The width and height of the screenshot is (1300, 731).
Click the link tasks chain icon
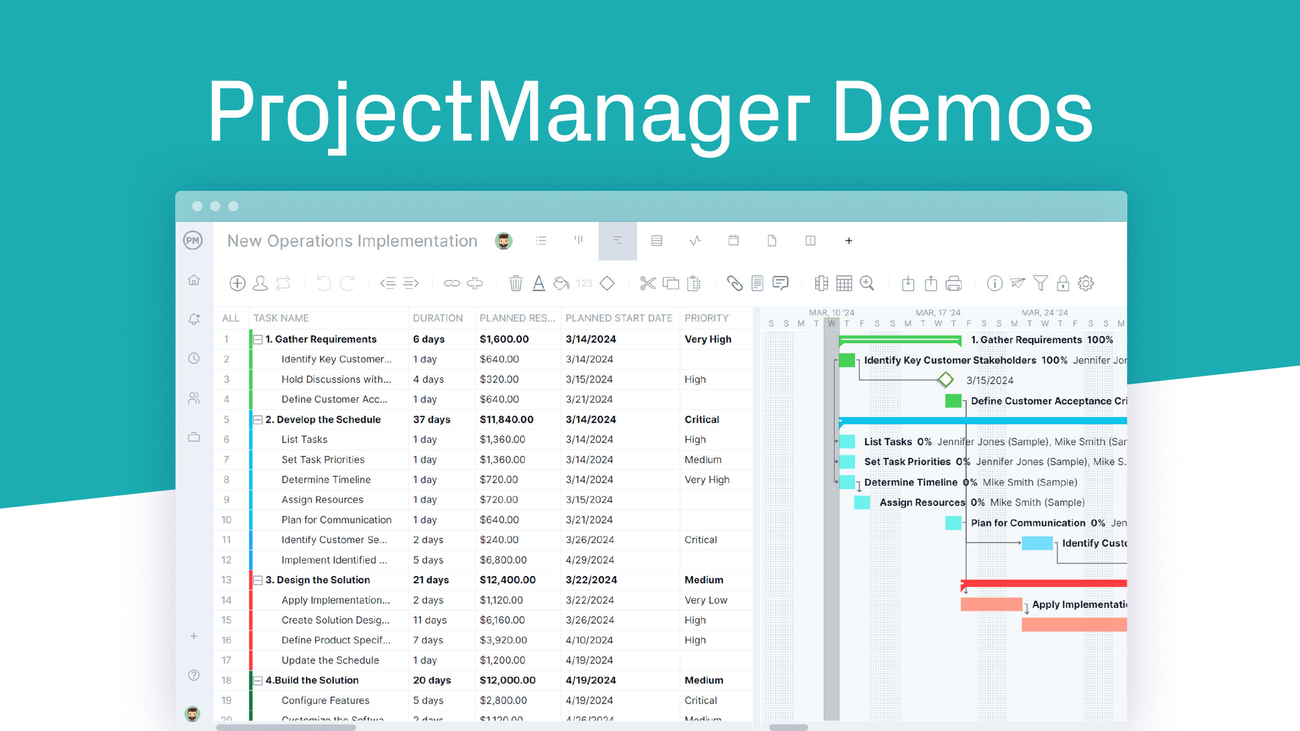click(x=451, y=283)
